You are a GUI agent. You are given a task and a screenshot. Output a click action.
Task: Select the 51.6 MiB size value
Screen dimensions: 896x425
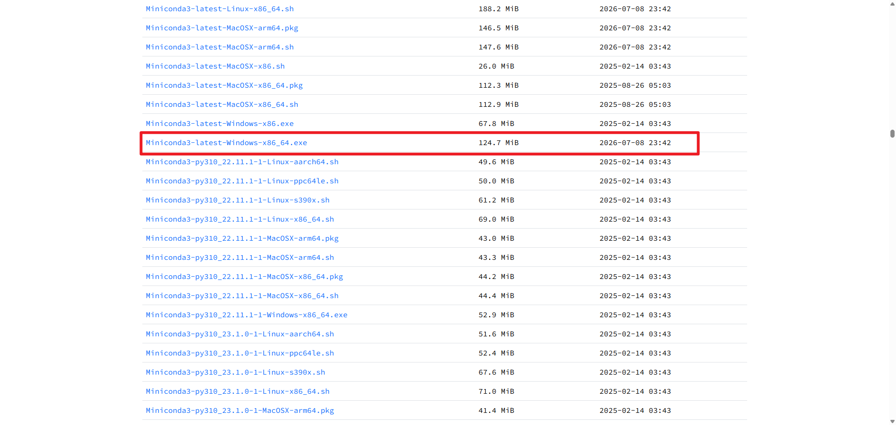(x=496, y=334)
